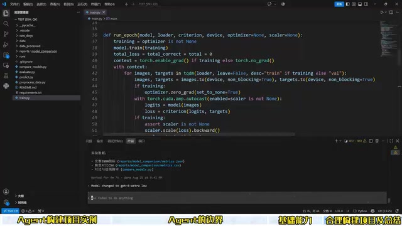Open the Python icon in activity bar
Image resolution: width=402 pixels, height=226 pixels.
pos(6,86)
